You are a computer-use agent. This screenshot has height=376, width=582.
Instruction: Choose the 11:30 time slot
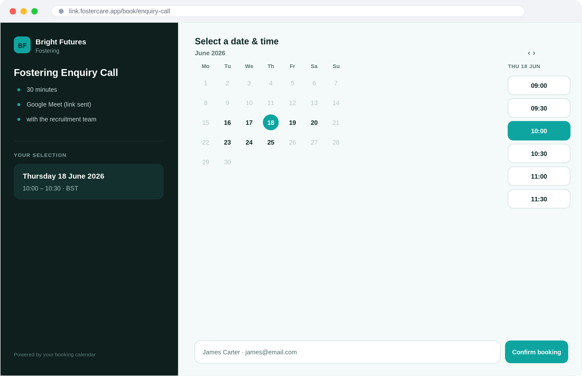tap(539, 199)
